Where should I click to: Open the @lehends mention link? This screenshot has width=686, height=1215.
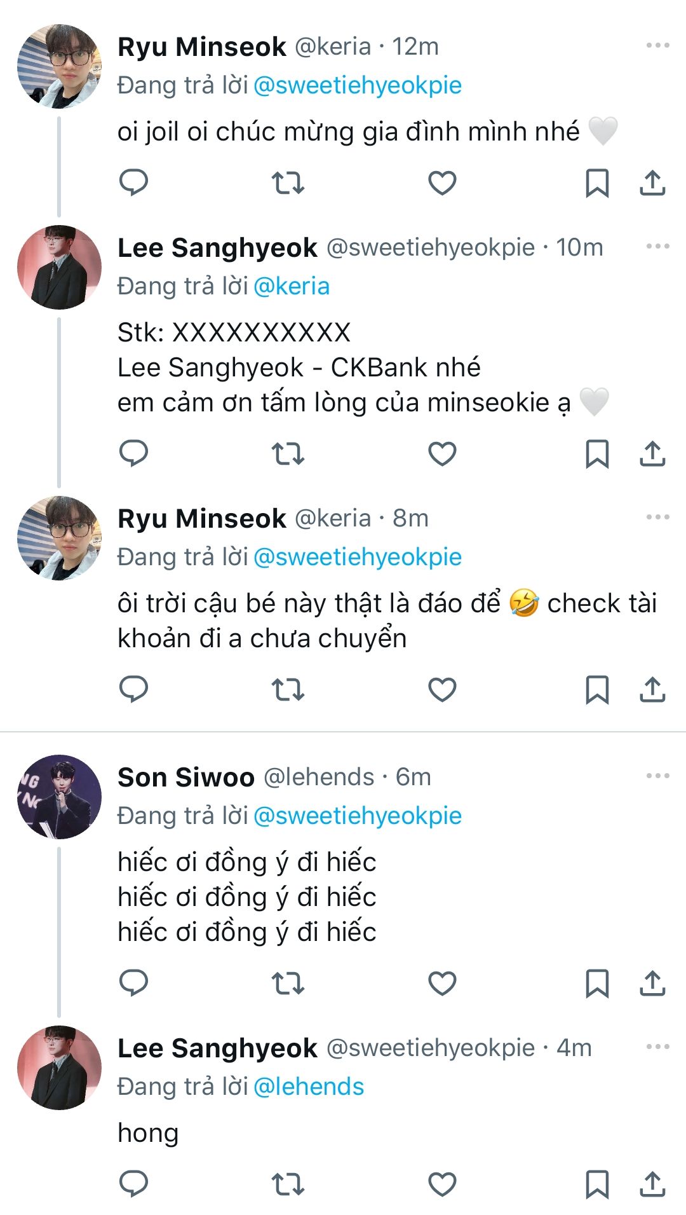tap(309, 1087)
